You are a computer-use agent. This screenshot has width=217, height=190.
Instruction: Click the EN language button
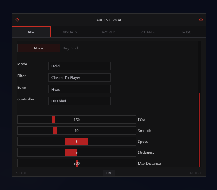[109, 173]
